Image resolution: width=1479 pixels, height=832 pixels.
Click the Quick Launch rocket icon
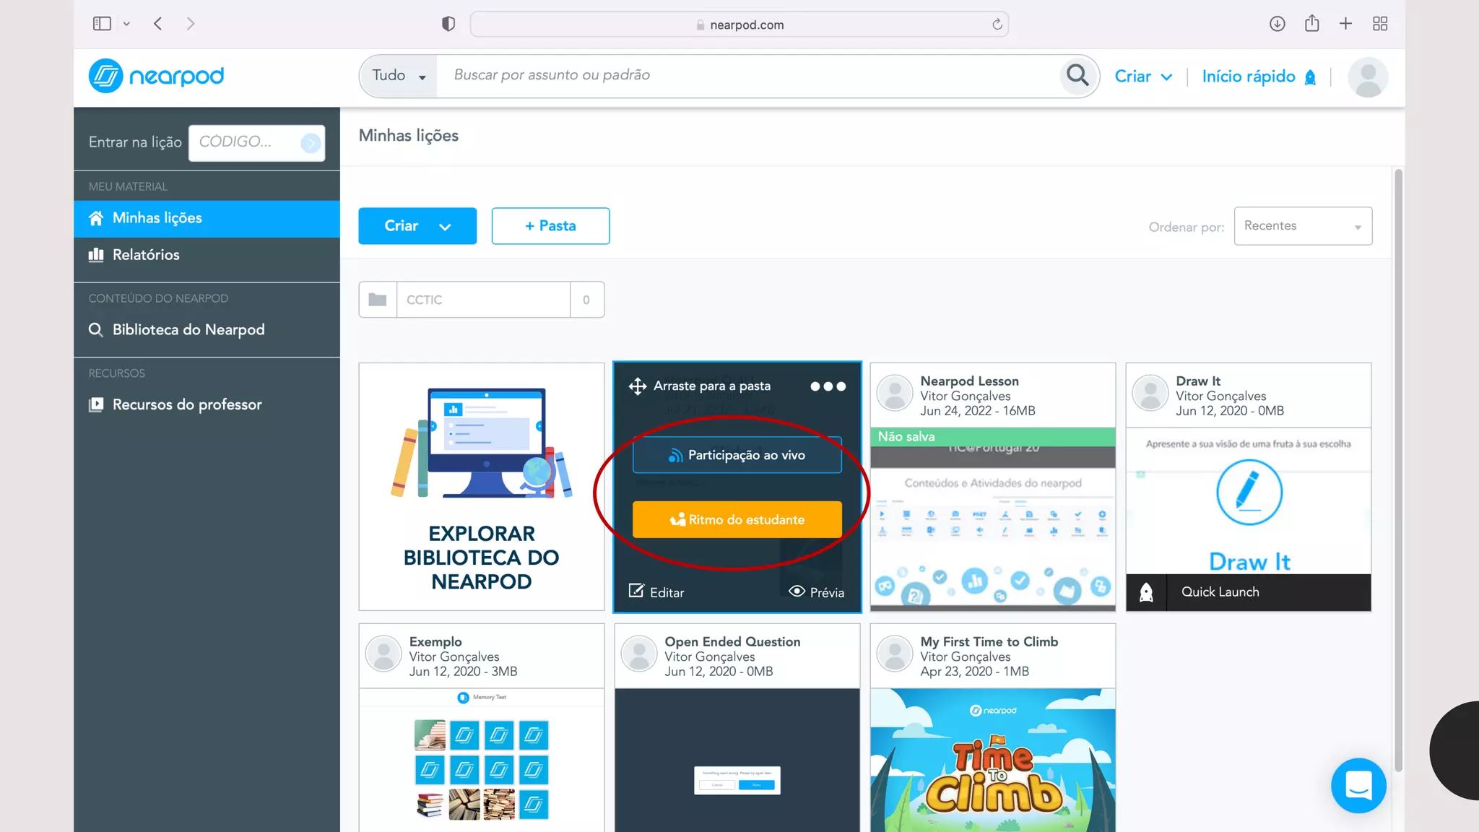pos(1146,592)
